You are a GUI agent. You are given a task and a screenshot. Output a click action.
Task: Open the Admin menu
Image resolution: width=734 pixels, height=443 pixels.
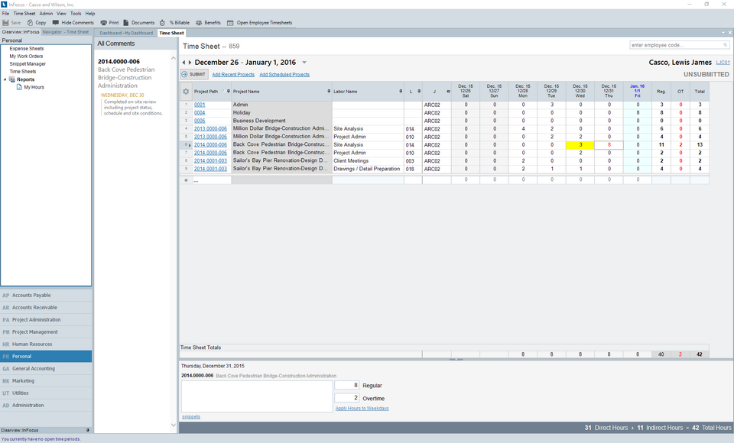46,14
